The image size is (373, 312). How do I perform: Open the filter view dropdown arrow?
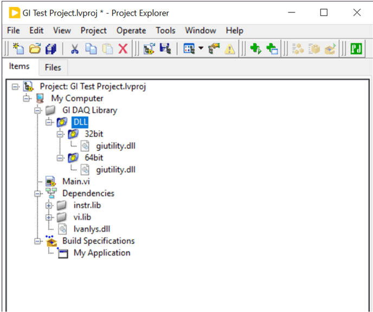pyautogui.click(x=201, y=49)
